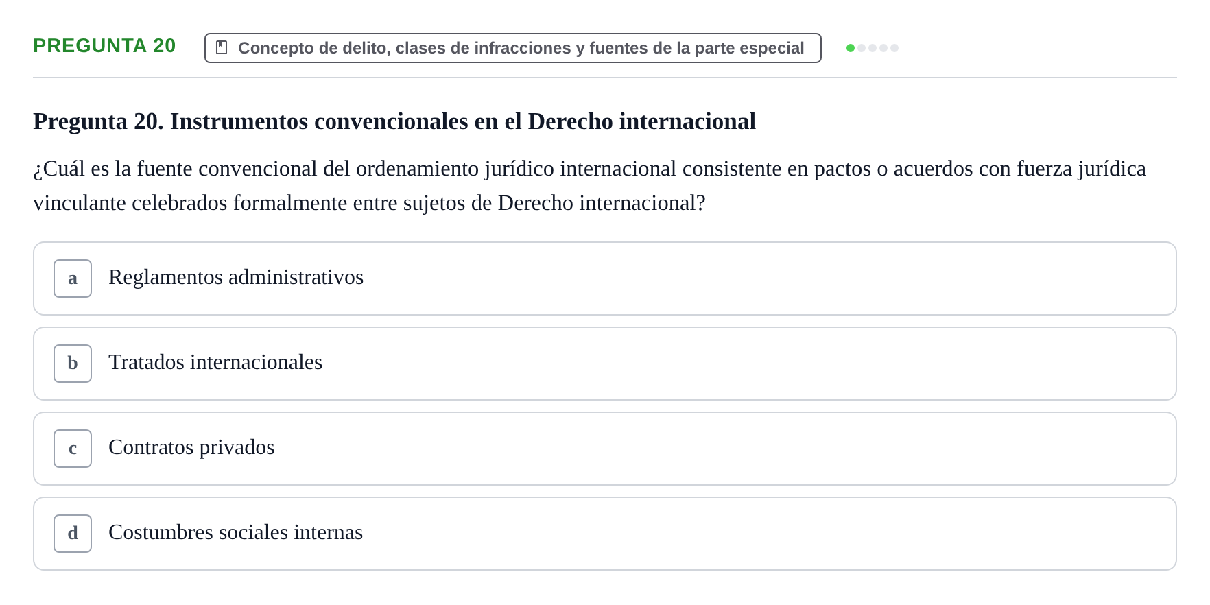This screenshot has width=1210, height=605.
Task: Click the book icon in the topic tag
Action: point(222,47)
